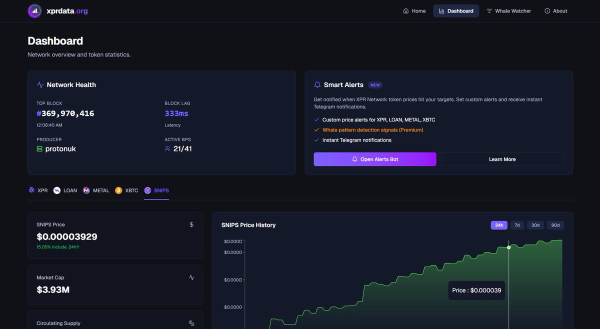Screen dimensions: 600x329
Task: Click the Smart Alerts bell icon
Action: [317, 85]
